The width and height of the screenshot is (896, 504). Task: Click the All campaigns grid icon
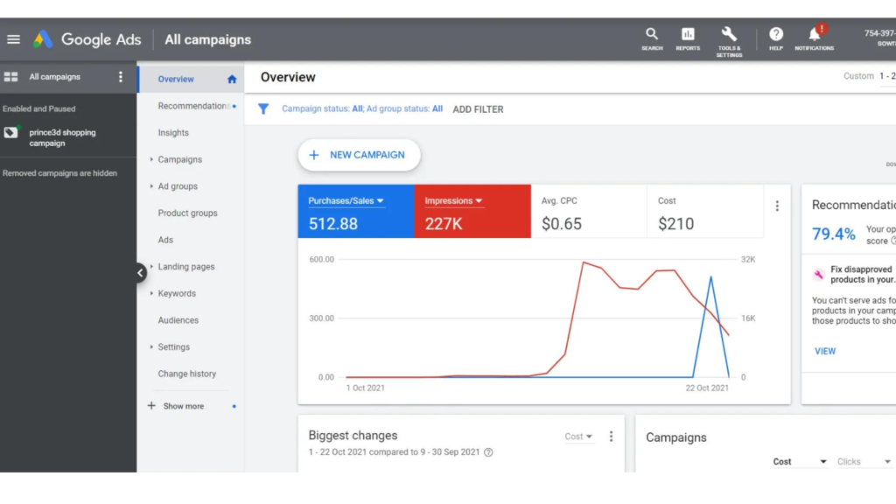point(10,77)
